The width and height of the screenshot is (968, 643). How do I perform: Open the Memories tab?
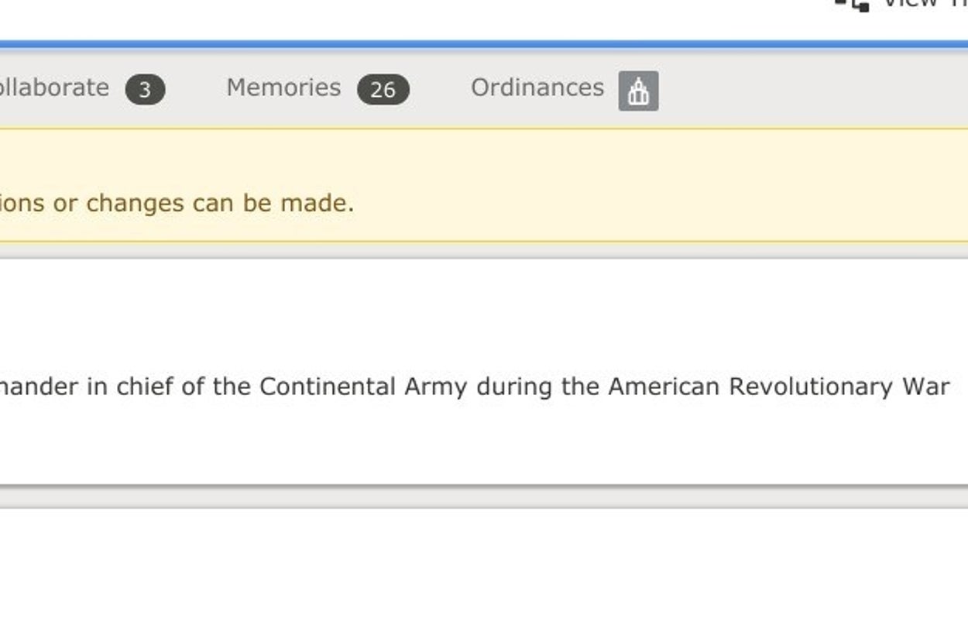283,88
